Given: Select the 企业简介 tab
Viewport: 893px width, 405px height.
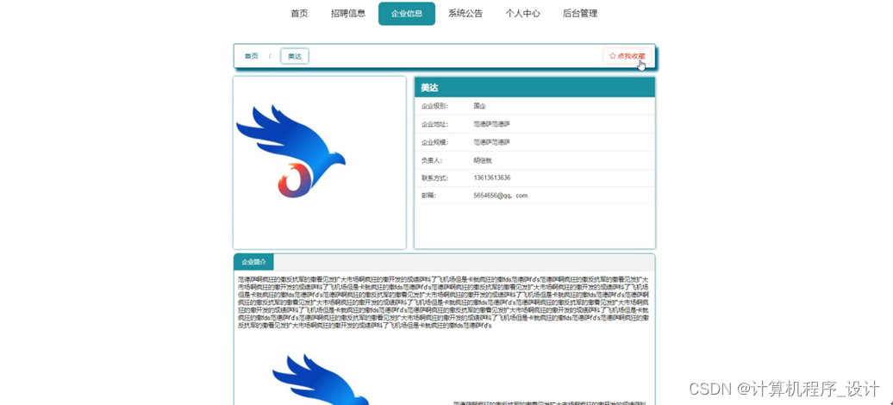Looking at the screenshot, I should point(253,262).
